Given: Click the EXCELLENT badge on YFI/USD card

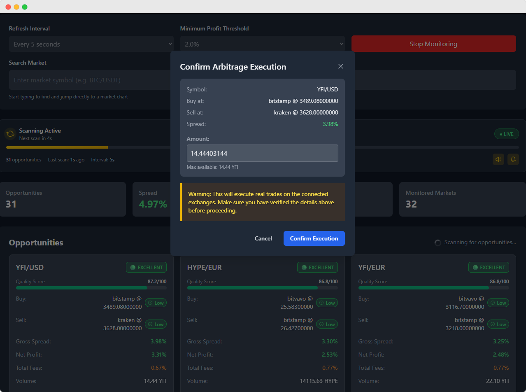Looking at the screenshot, I should pyautogui.click(x=146, y=267).
